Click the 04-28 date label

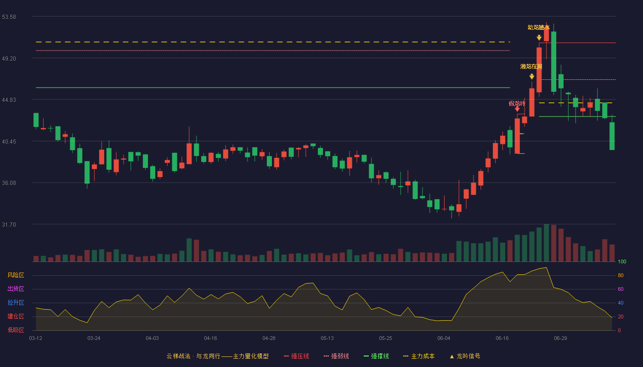click(269, 338)
